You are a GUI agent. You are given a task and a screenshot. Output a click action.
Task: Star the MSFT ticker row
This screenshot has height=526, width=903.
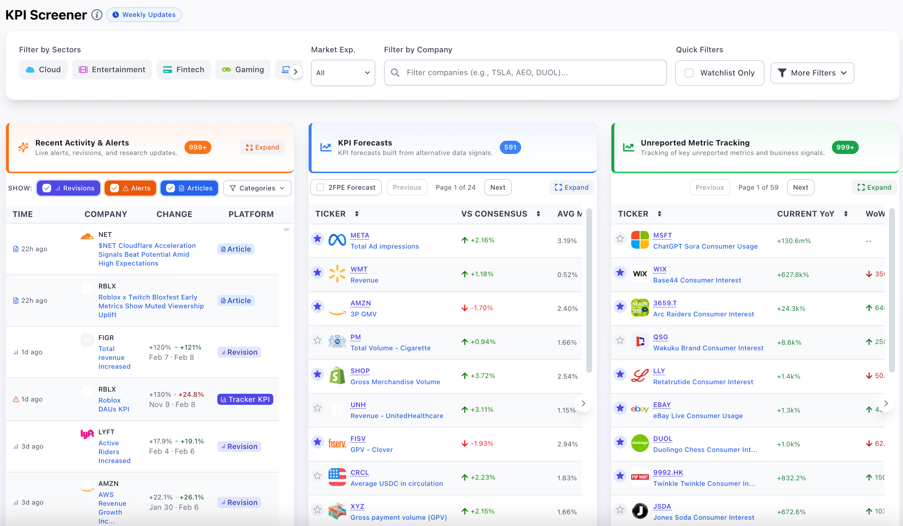620,239
